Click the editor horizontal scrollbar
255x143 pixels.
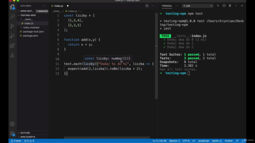[107, 138]
